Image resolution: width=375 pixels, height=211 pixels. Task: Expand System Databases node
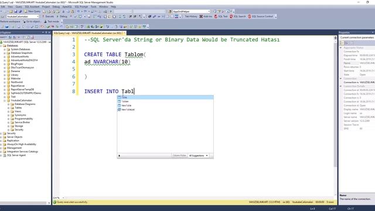pos(5,49)
